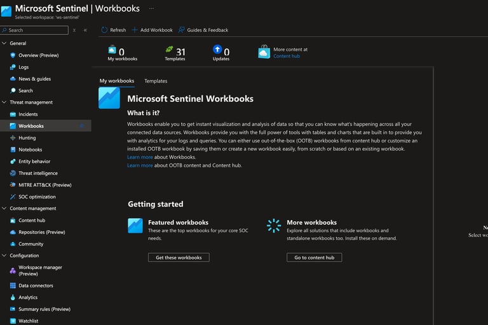Click the Workspace manager icon

pos(13,270)
